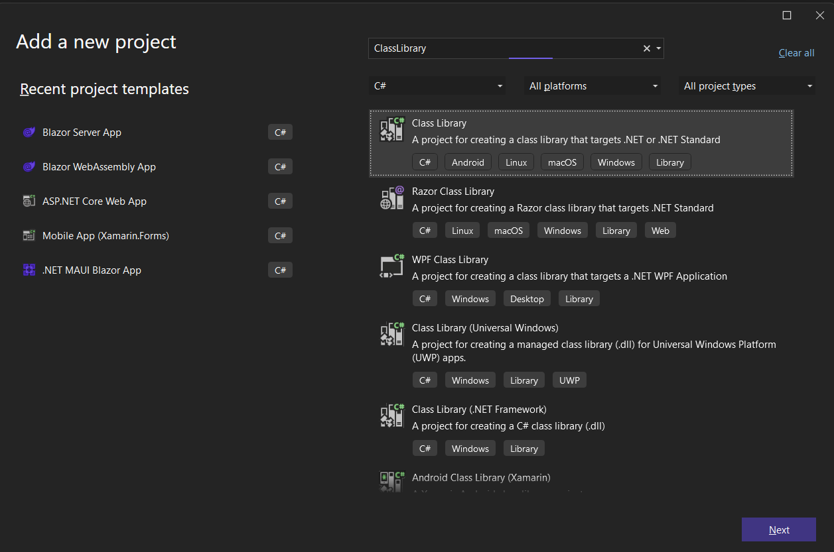Screen dimensions: 834x552
Task: Click C# badge next to .NET MAUI Blazor App
Action: coord(280,270)
